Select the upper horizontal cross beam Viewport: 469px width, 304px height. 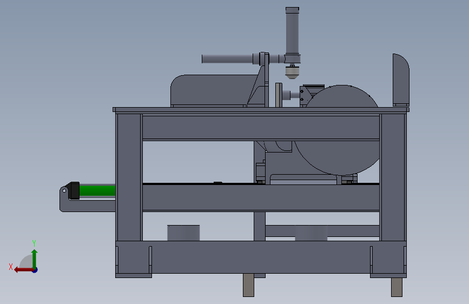(x=261, y=128)
